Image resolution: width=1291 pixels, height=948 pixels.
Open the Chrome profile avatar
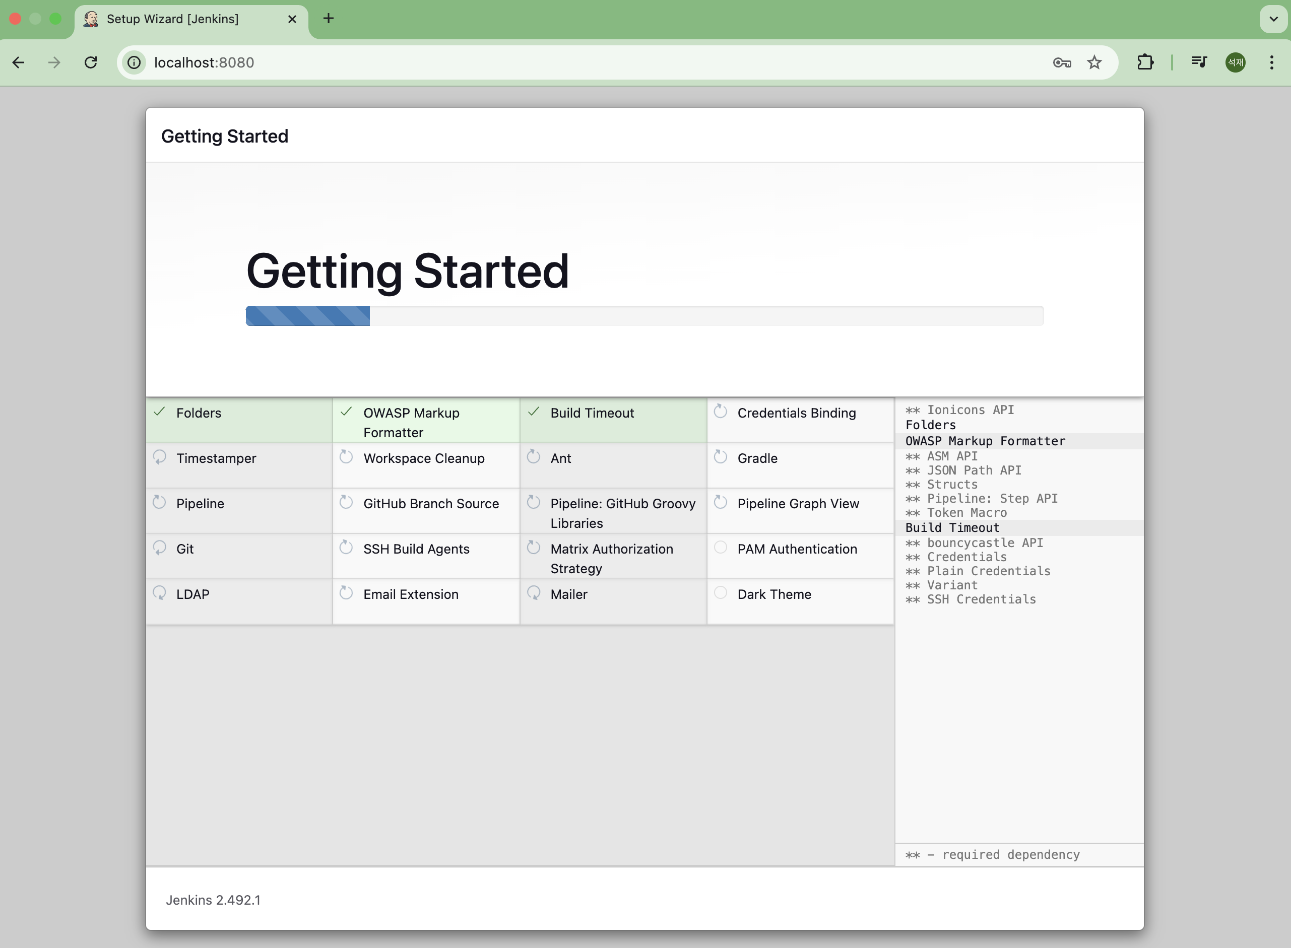pos(1236,62)
